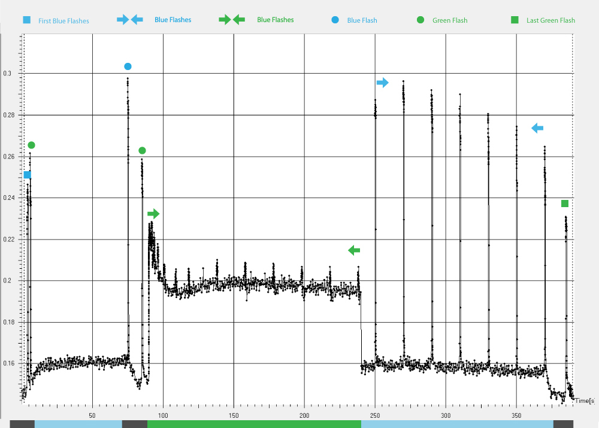Click the green left-pointing arrow marker on the chart
The image size is (599, 428).
pos(354,250)
